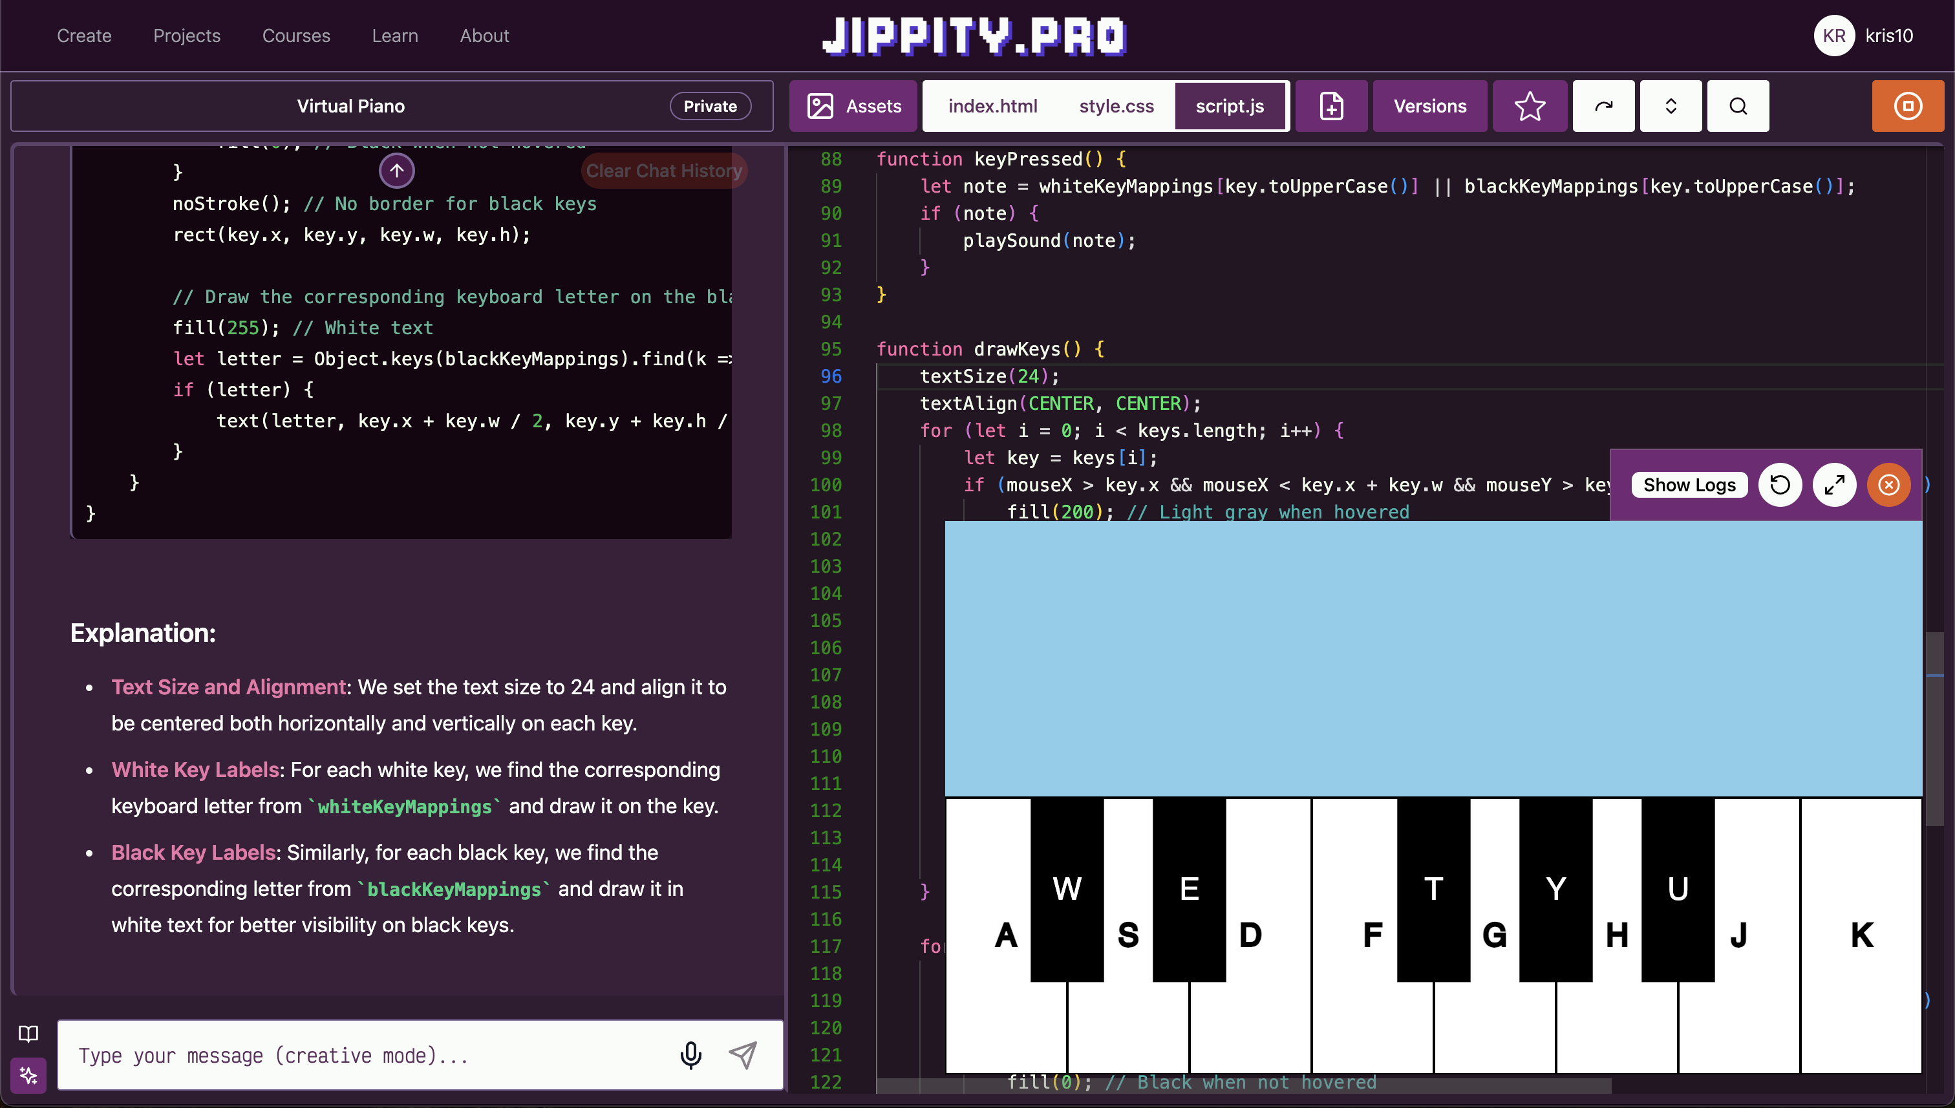Click the new file icon button
The width and height of the screenshot is (1955, 1108).
click(1331, 106)
